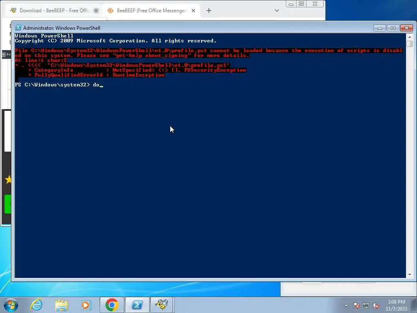Viewport: 417px width, 313px height.
Task: Minimize the Chrome window
Action: pyautogui.click(x=291, y=4)
